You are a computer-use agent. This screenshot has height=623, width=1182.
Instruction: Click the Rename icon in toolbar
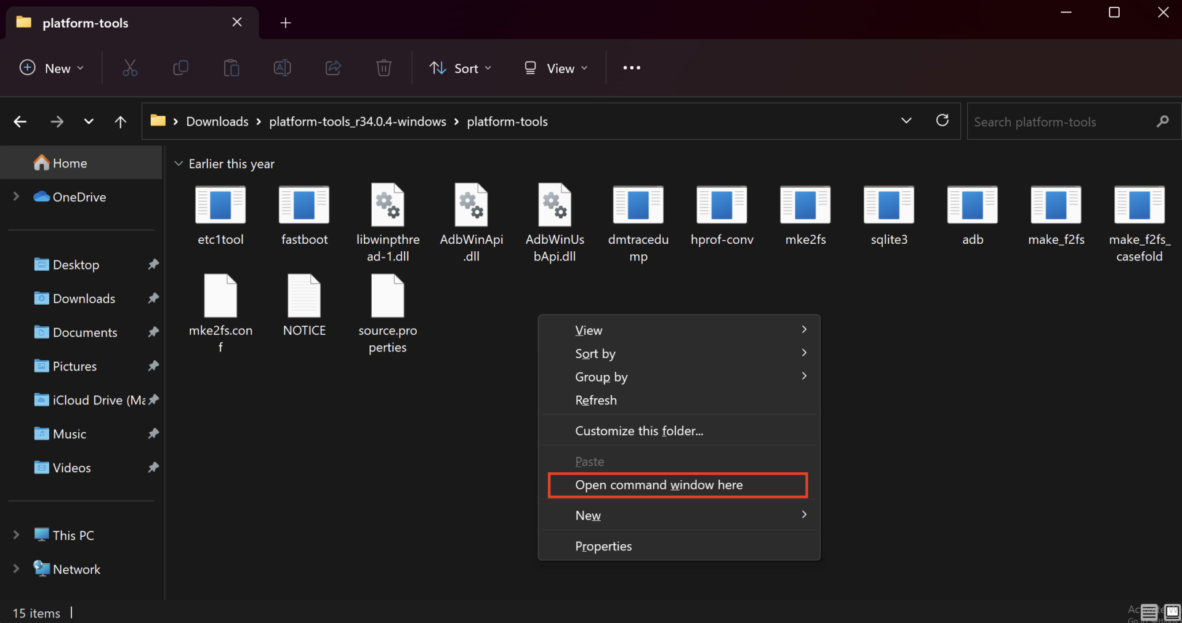click(282, 68)
